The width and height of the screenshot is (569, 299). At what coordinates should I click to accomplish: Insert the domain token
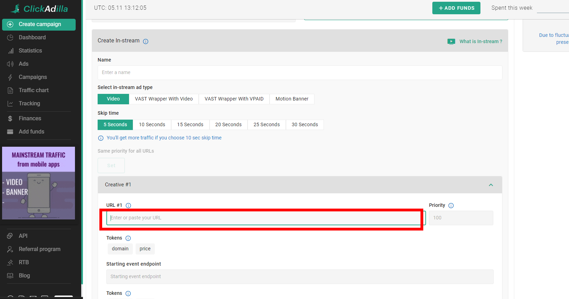[120, 249]
